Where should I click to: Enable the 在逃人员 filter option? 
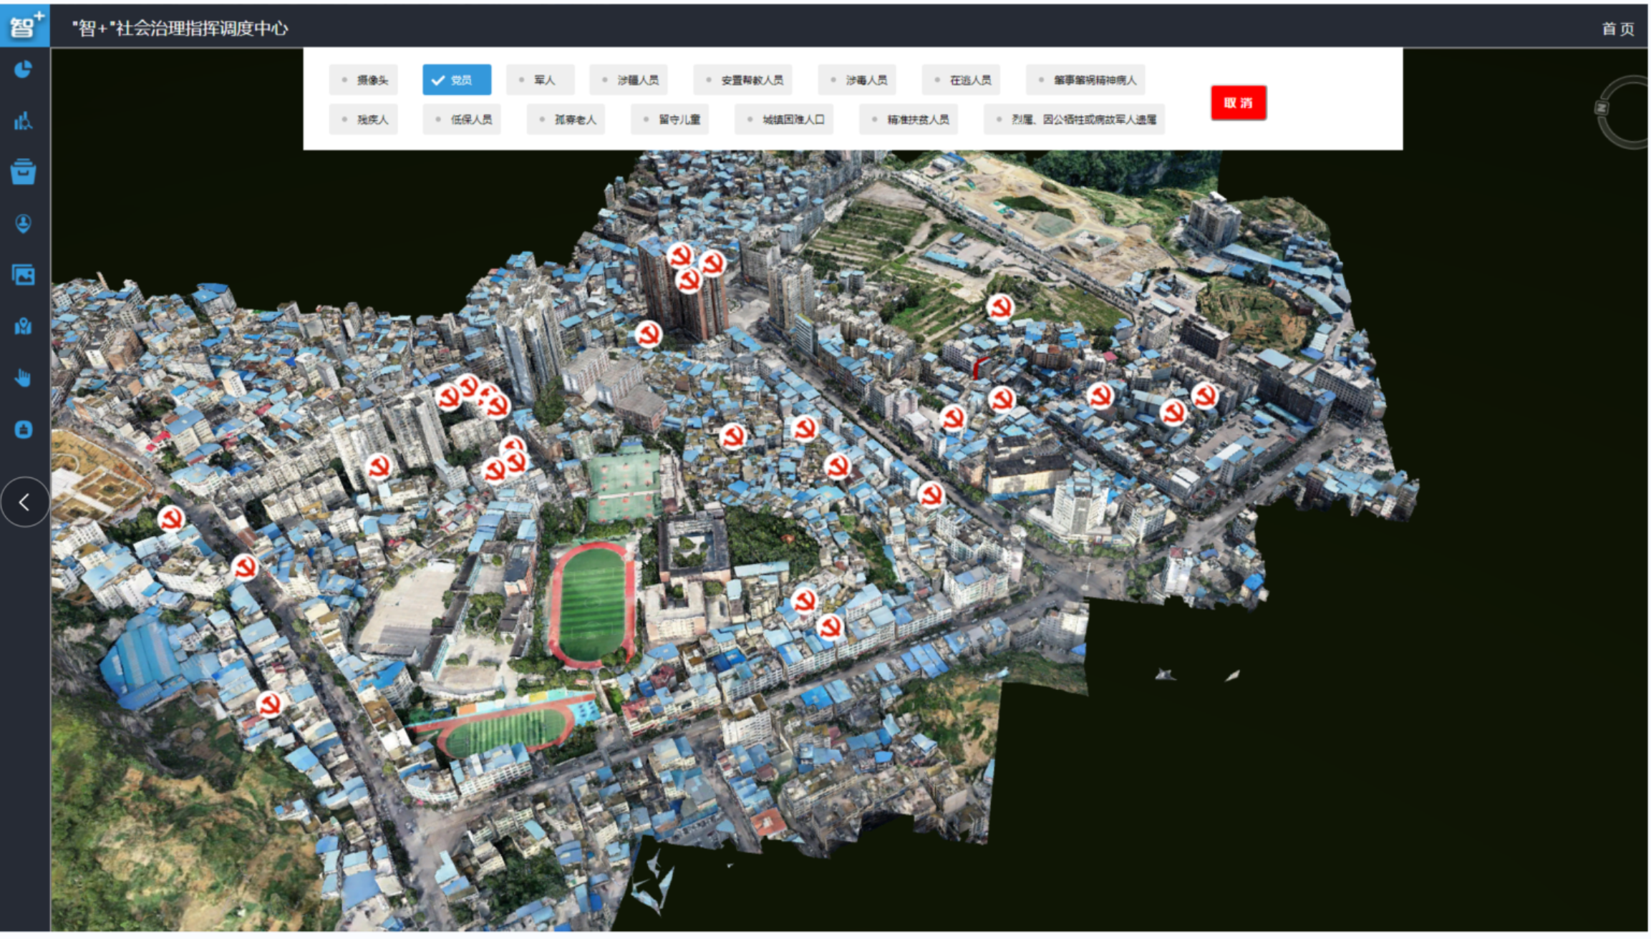tap(961, 80)
